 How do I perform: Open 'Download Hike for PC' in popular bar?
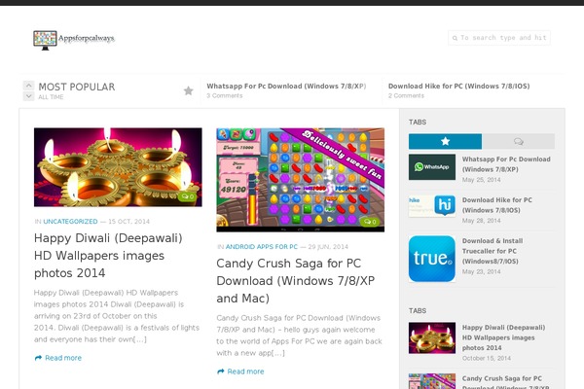(x=458, y=86)
